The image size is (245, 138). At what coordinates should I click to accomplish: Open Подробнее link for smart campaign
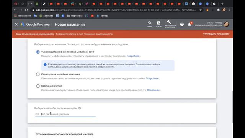pos(134,56)
